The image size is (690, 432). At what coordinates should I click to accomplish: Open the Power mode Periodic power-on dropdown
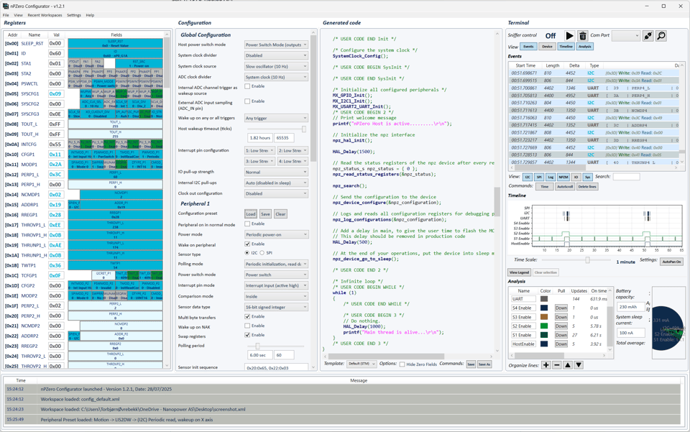[276, 234]
